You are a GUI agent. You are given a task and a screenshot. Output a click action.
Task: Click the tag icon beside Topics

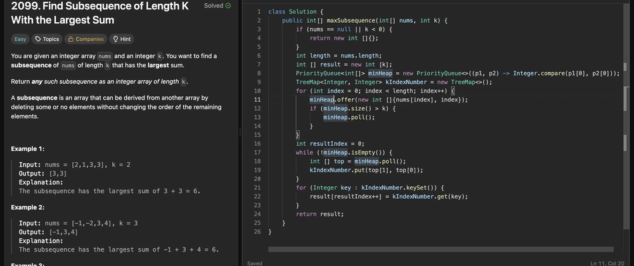[x=38, y=39]
